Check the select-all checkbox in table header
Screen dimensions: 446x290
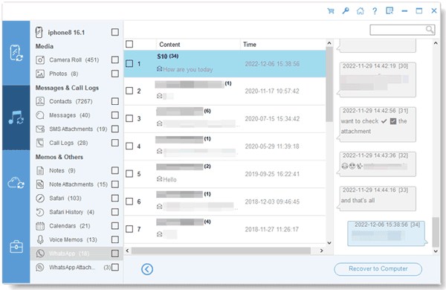click(129, 45)
